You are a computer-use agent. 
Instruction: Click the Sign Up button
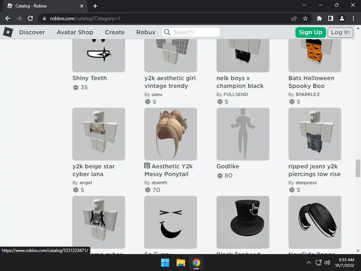[311, 32]
